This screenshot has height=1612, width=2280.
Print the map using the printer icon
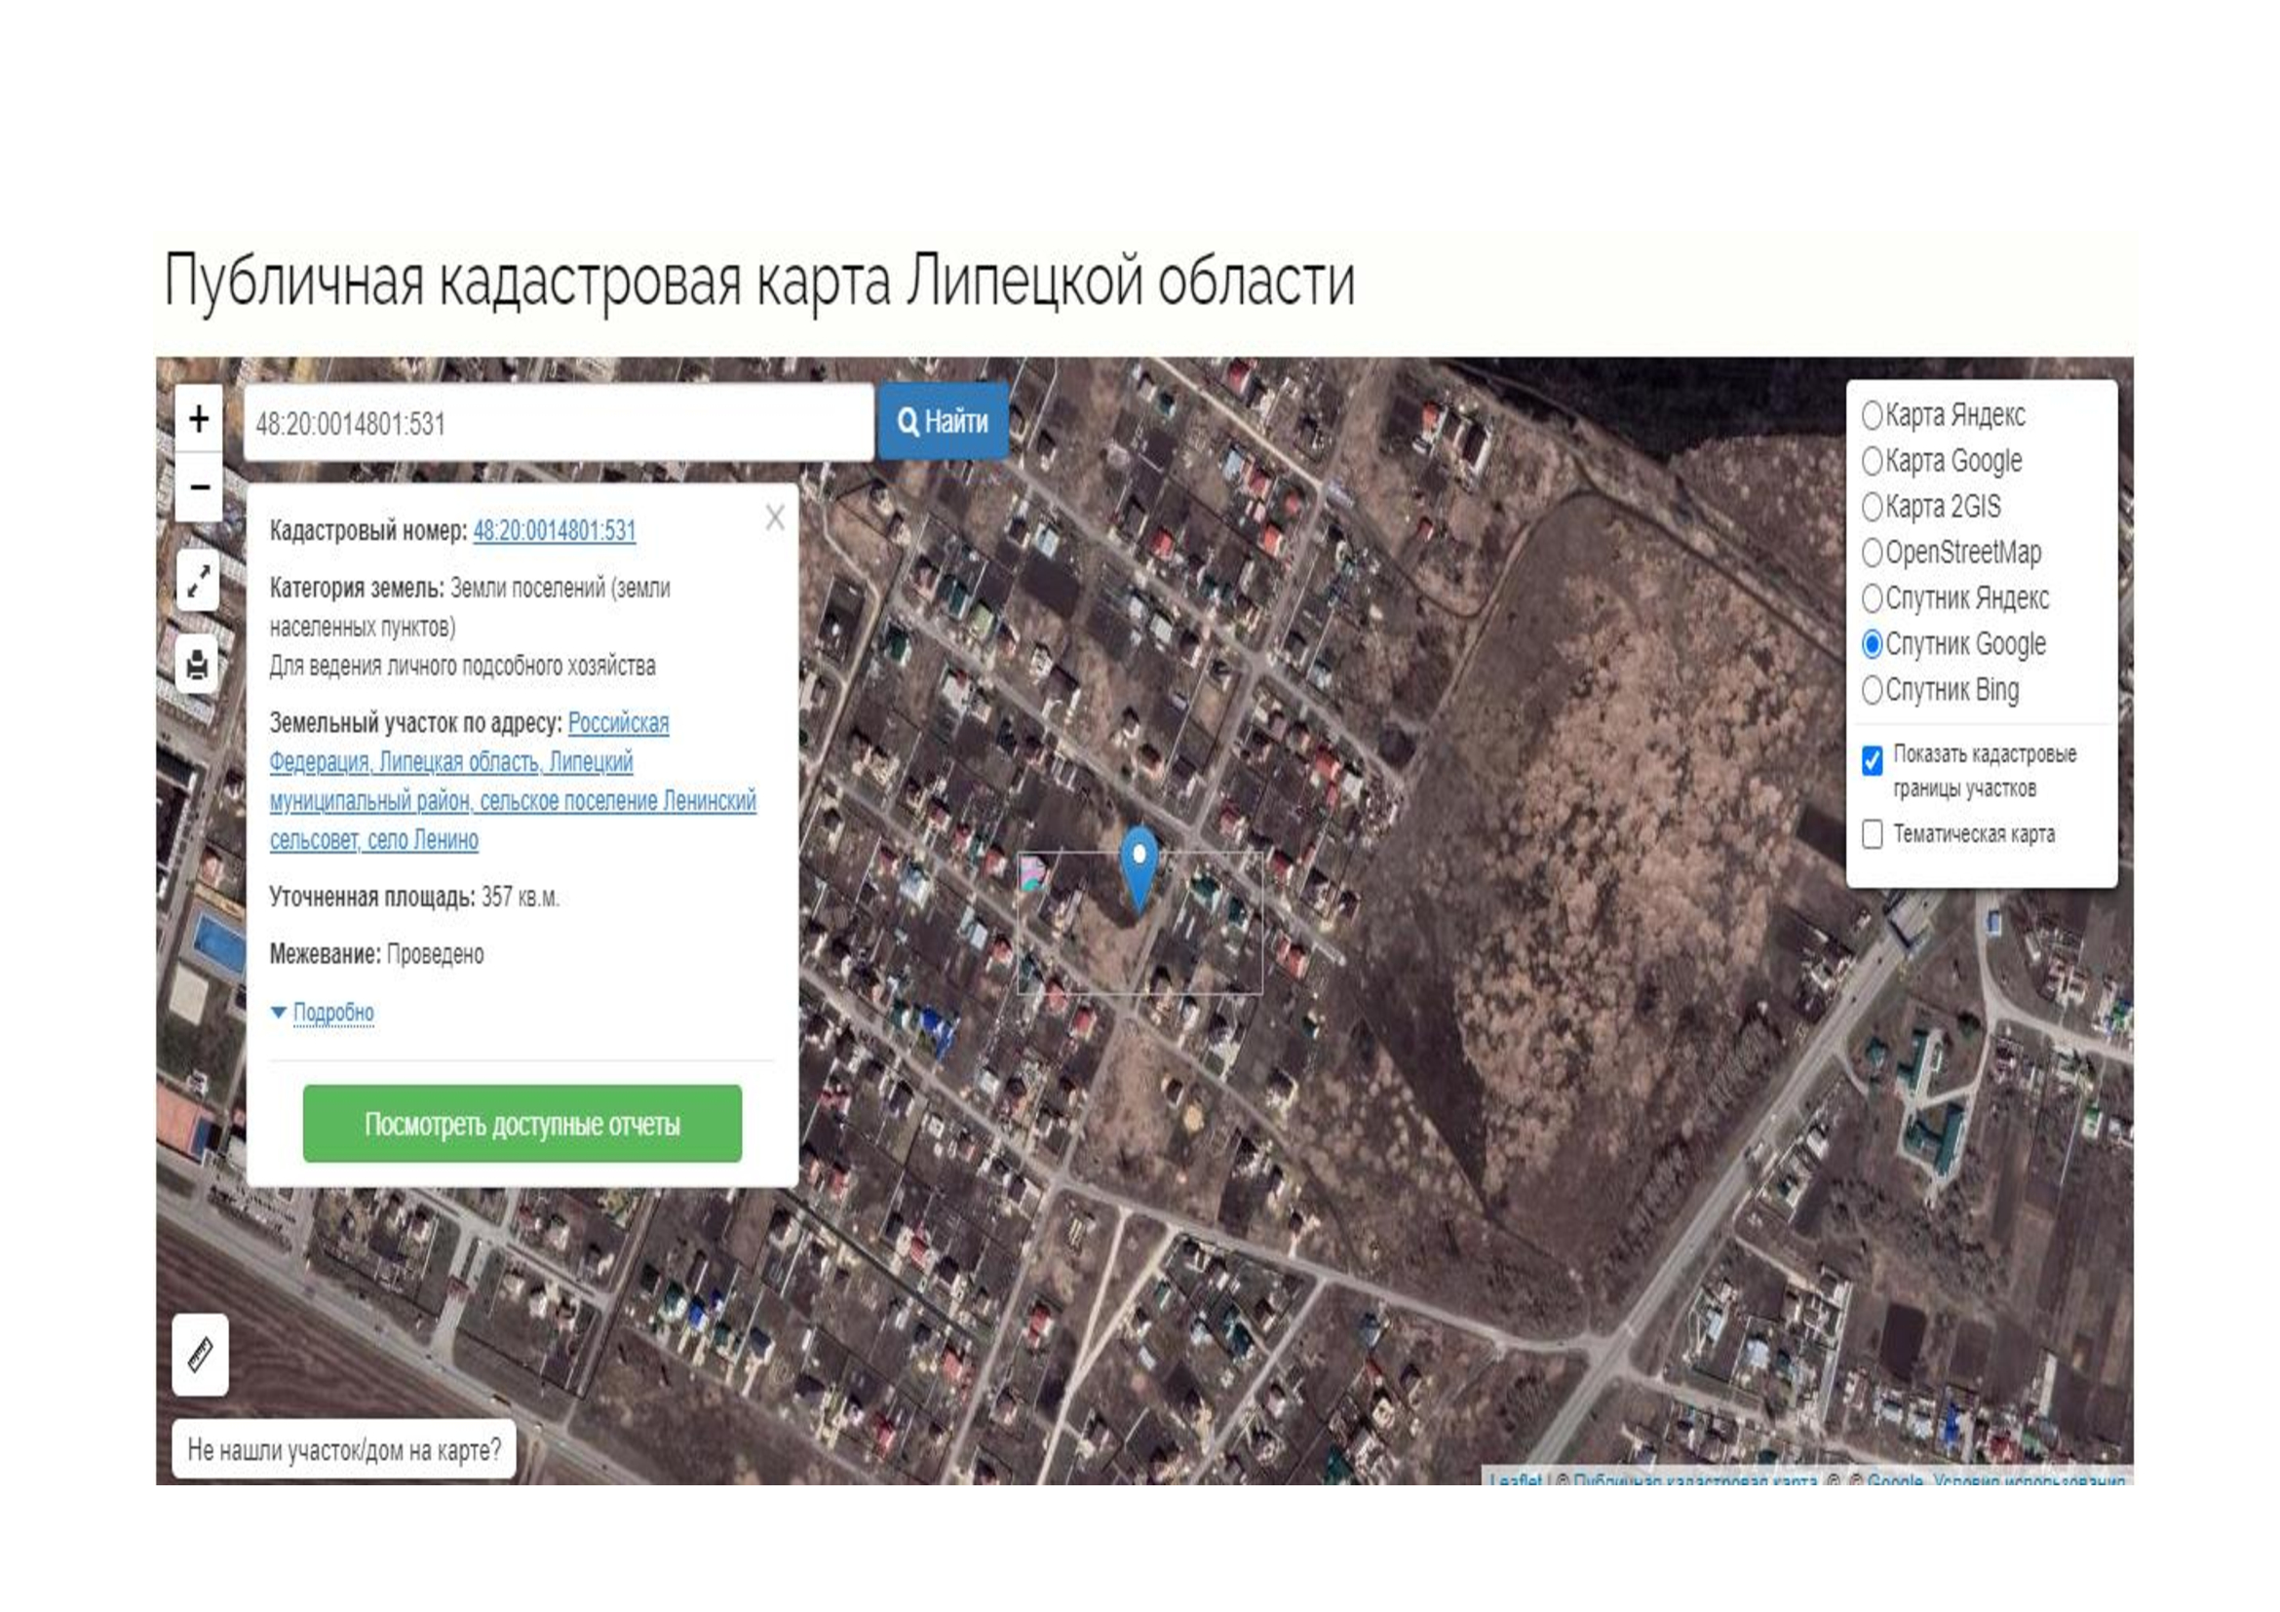click(x=199, y=663)
